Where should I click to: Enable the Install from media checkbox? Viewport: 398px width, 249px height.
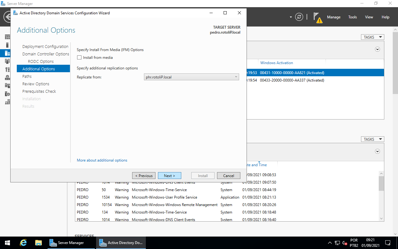pyautogui.click(x=79, y=57)
